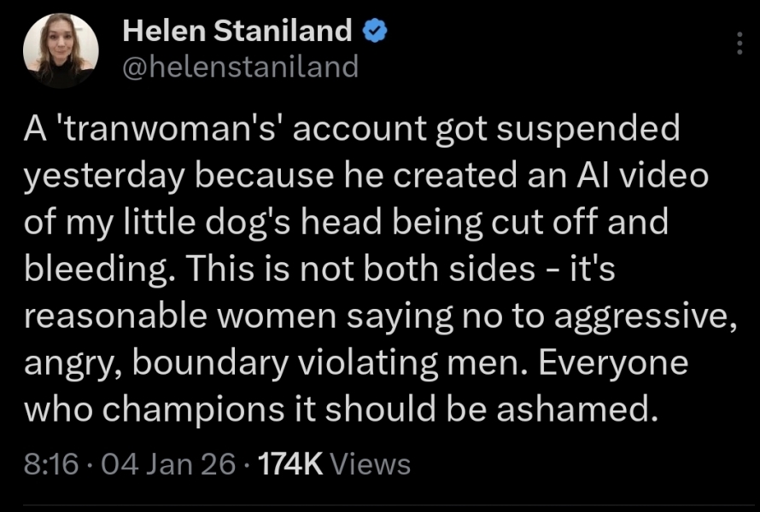Click the blue verified badge
760x512 pixels.
pyautogui.click(x=373, y=32)
